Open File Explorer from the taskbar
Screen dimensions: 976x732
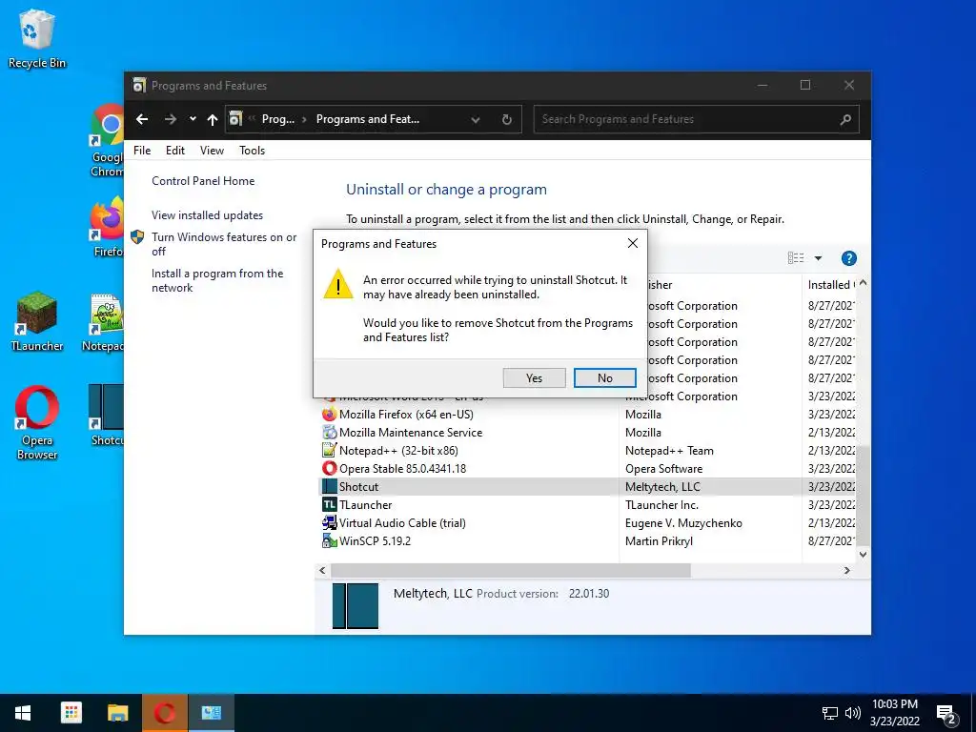click(x=117, y=713)
